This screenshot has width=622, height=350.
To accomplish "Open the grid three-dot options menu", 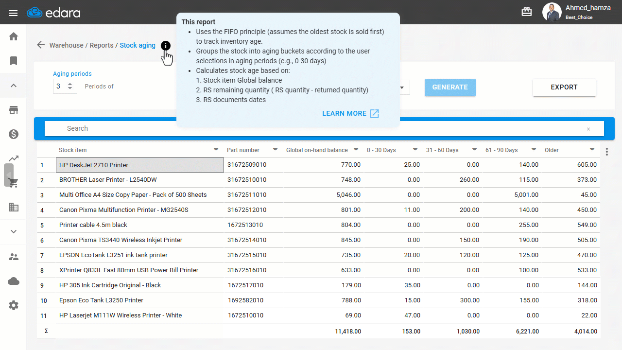I will [607, 152].
